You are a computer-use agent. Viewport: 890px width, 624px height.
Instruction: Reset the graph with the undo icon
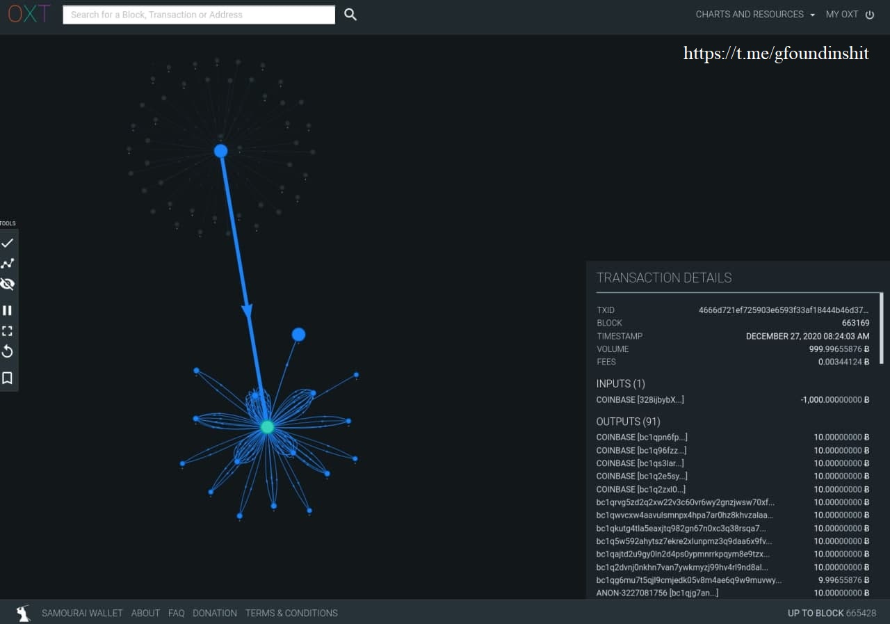[8, 352]
